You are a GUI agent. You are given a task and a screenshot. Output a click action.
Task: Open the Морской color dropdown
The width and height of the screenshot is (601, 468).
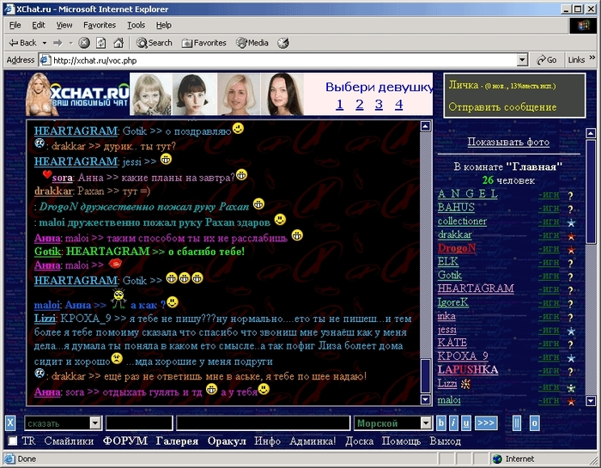tap(426, 423)
